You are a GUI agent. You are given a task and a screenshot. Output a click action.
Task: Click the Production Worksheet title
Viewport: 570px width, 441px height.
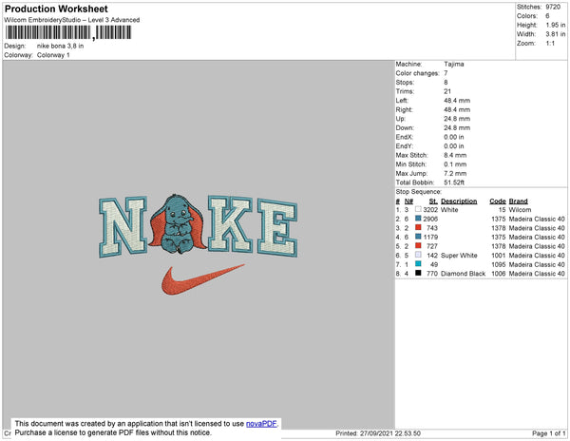point(56,9)
